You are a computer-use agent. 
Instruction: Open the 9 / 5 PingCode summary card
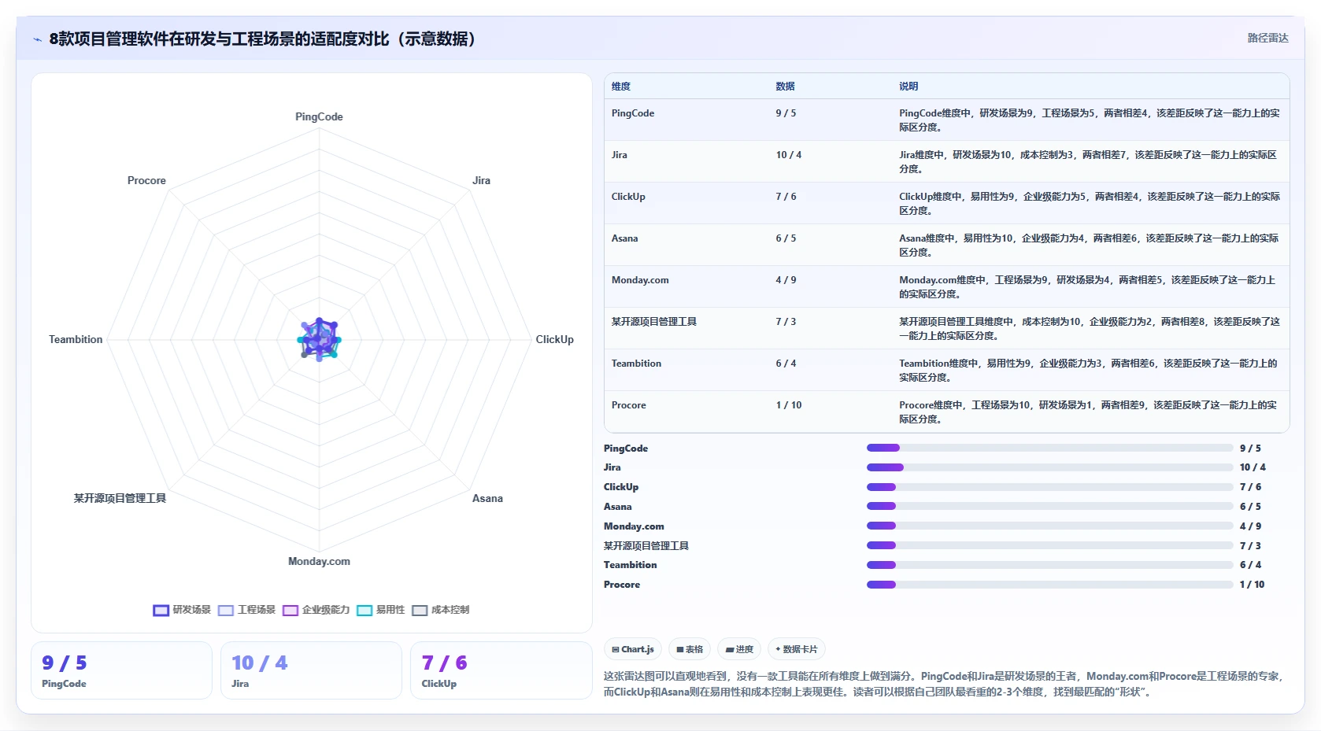tap(121, 670)
